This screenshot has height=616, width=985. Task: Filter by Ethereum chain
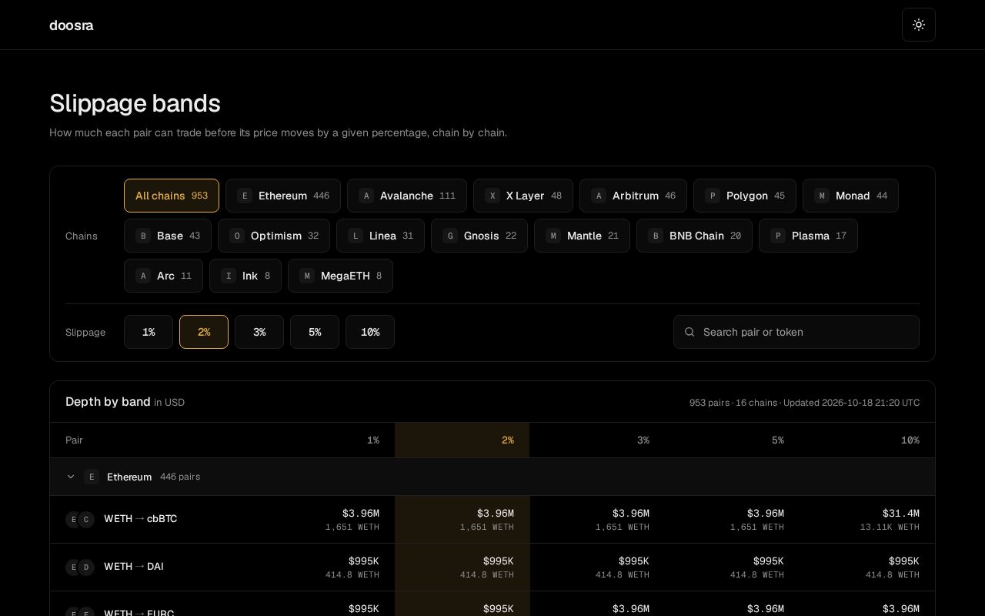coord(283,196)
